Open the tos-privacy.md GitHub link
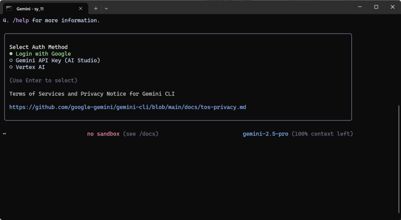This screenshot has height=220, width=401. click(x=128, y=107)
